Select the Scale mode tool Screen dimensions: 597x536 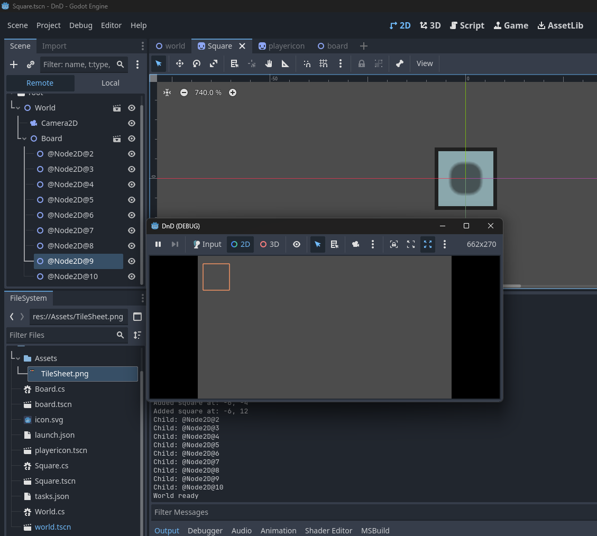[x=214, y=63]
